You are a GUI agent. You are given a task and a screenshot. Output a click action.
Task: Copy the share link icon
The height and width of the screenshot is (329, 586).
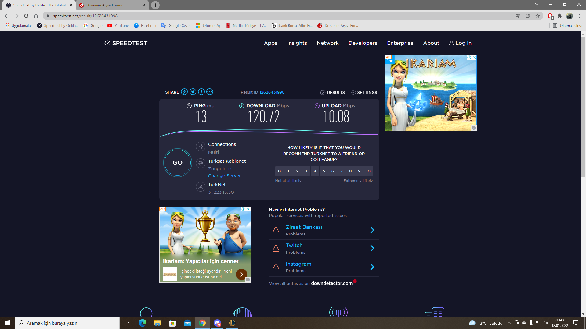coord(184,92)
